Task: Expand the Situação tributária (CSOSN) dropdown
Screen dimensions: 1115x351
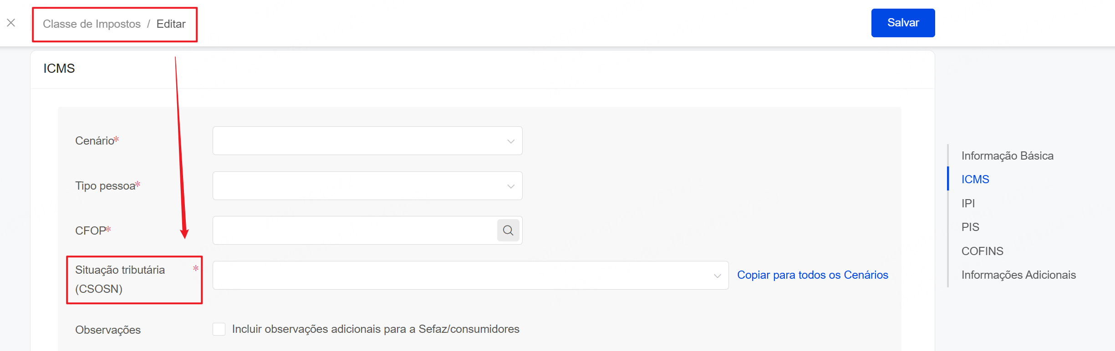Action: coord(470,276)
